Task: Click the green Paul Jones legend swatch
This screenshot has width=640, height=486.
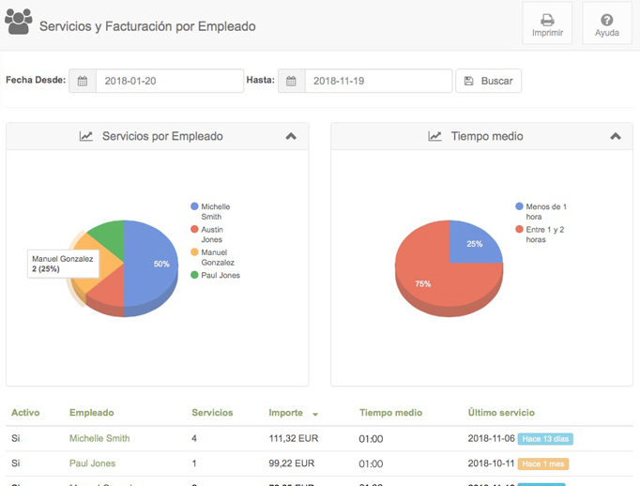Action: 194,275
